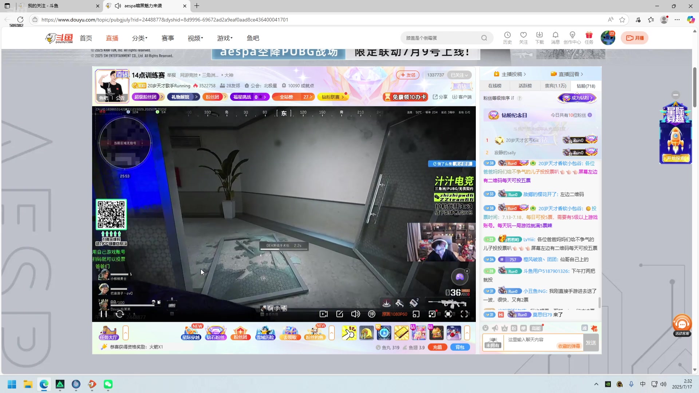
Task: Expand the 已关注 followed dropdown
Action: point(459,75)
